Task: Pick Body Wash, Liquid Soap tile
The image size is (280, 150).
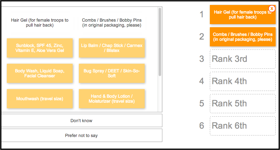Action: [x=40, y=73]
